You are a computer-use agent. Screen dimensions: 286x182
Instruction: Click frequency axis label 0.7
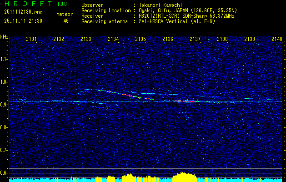(x=4, y=150)
